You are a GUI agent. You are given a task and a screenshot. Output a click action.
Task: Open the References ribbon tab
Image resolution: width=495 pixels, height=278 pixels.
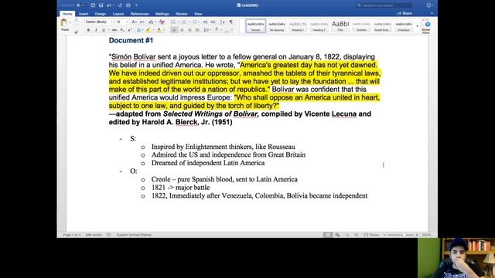coord(139,14)
